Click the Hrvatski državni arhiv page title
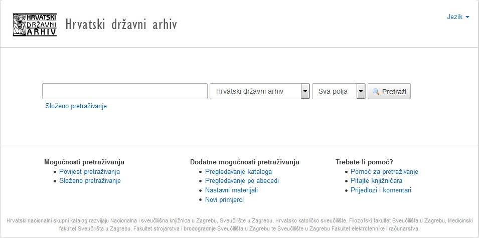Image resolution: width=479 pixels, height=238 pixels. pos(121,25)
